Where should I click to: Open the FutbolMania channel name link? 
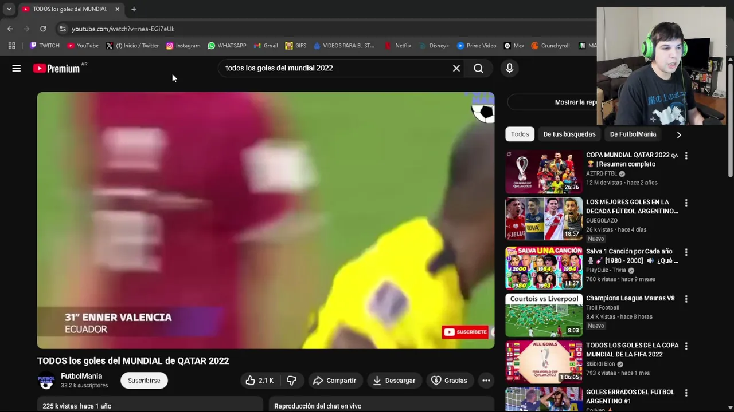coord(81,376)
